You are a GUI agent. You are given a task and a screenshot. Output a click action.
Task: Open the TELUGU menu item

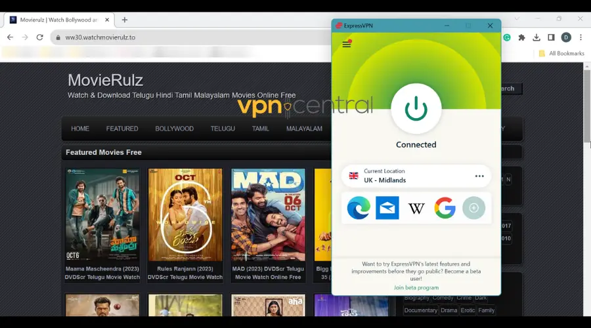tap(223, 129)
